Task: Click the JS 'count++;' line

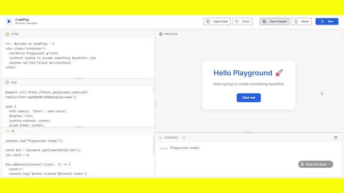Action: 16,169
